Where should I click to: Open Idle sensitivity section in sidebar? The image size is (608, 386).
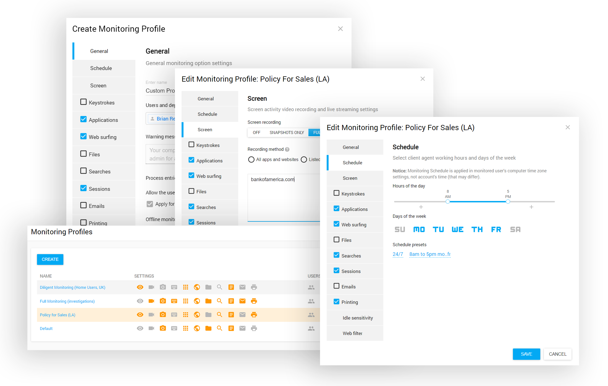click(358, 318)
